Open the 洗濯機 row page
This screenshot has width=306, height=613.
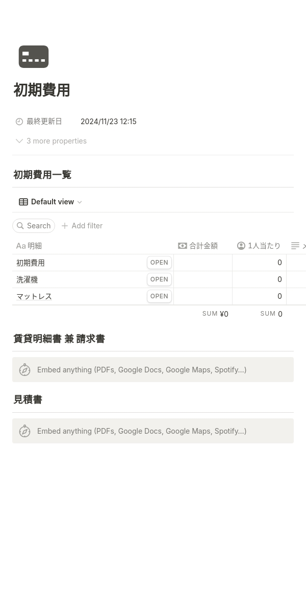(x=159, y=279)
